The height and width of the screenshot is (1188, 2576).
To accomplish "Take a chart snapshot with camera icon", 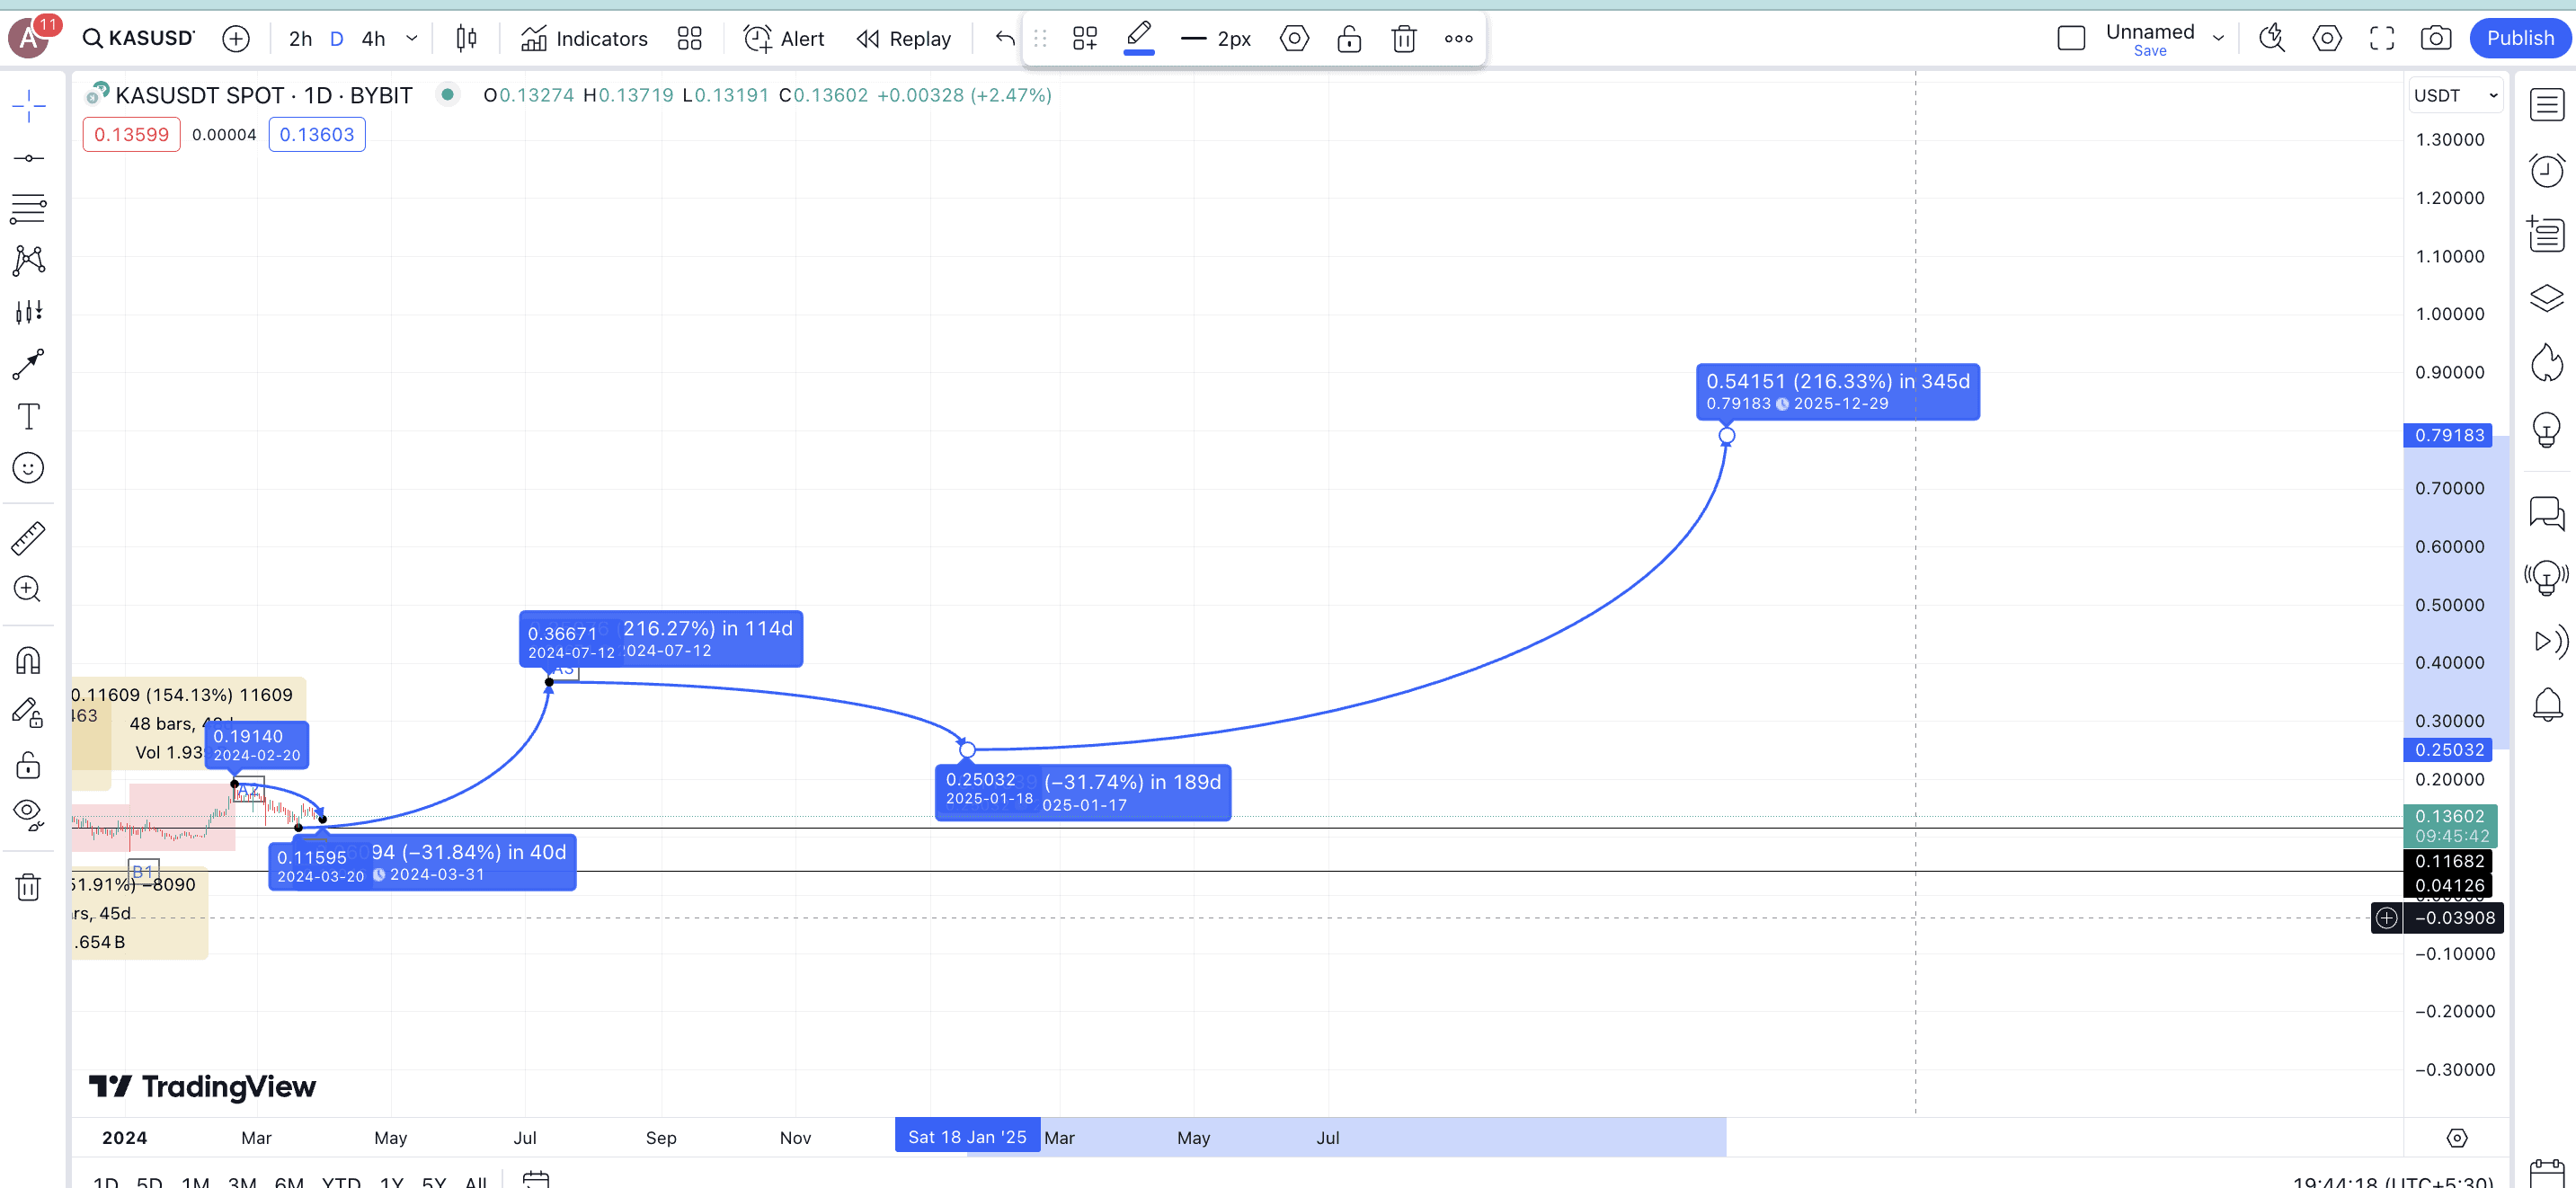I will (x=2435, y=39).
